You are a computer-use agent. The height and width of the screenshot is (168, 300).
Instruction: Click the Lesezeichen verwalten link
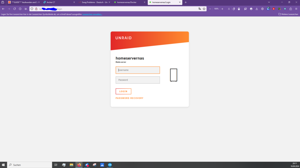(x=92, y=14)
